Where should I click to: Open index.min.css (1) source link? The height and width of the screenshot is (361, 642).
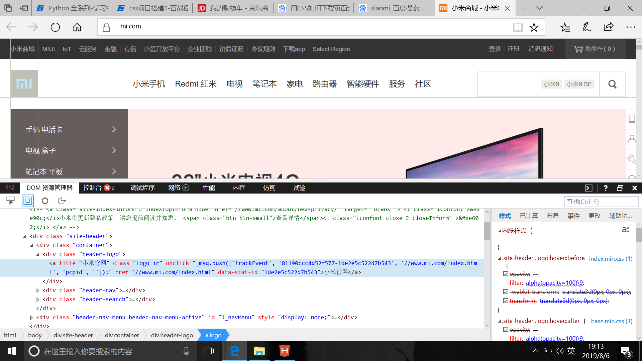pos(611,259)
